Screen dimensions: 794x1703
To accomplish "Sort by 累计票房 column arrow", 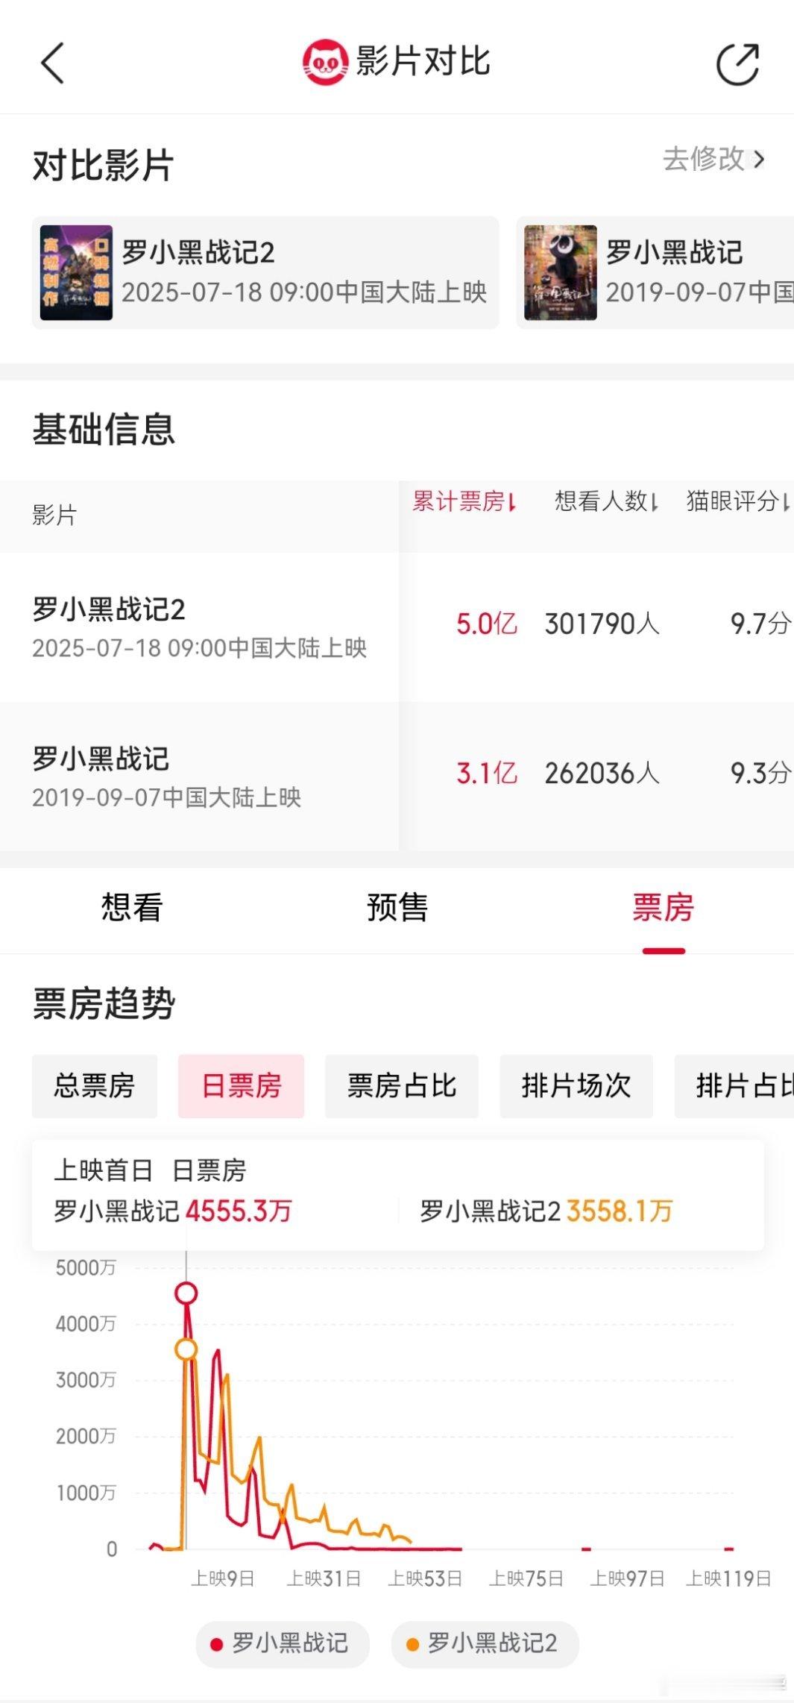I will [x=512, y=502].
